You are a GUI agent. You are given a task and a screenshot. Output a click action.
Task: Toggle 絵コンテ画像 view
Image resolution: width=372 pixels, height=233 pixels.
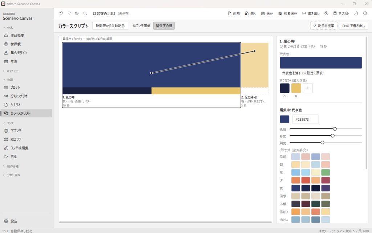pos(141,25)
